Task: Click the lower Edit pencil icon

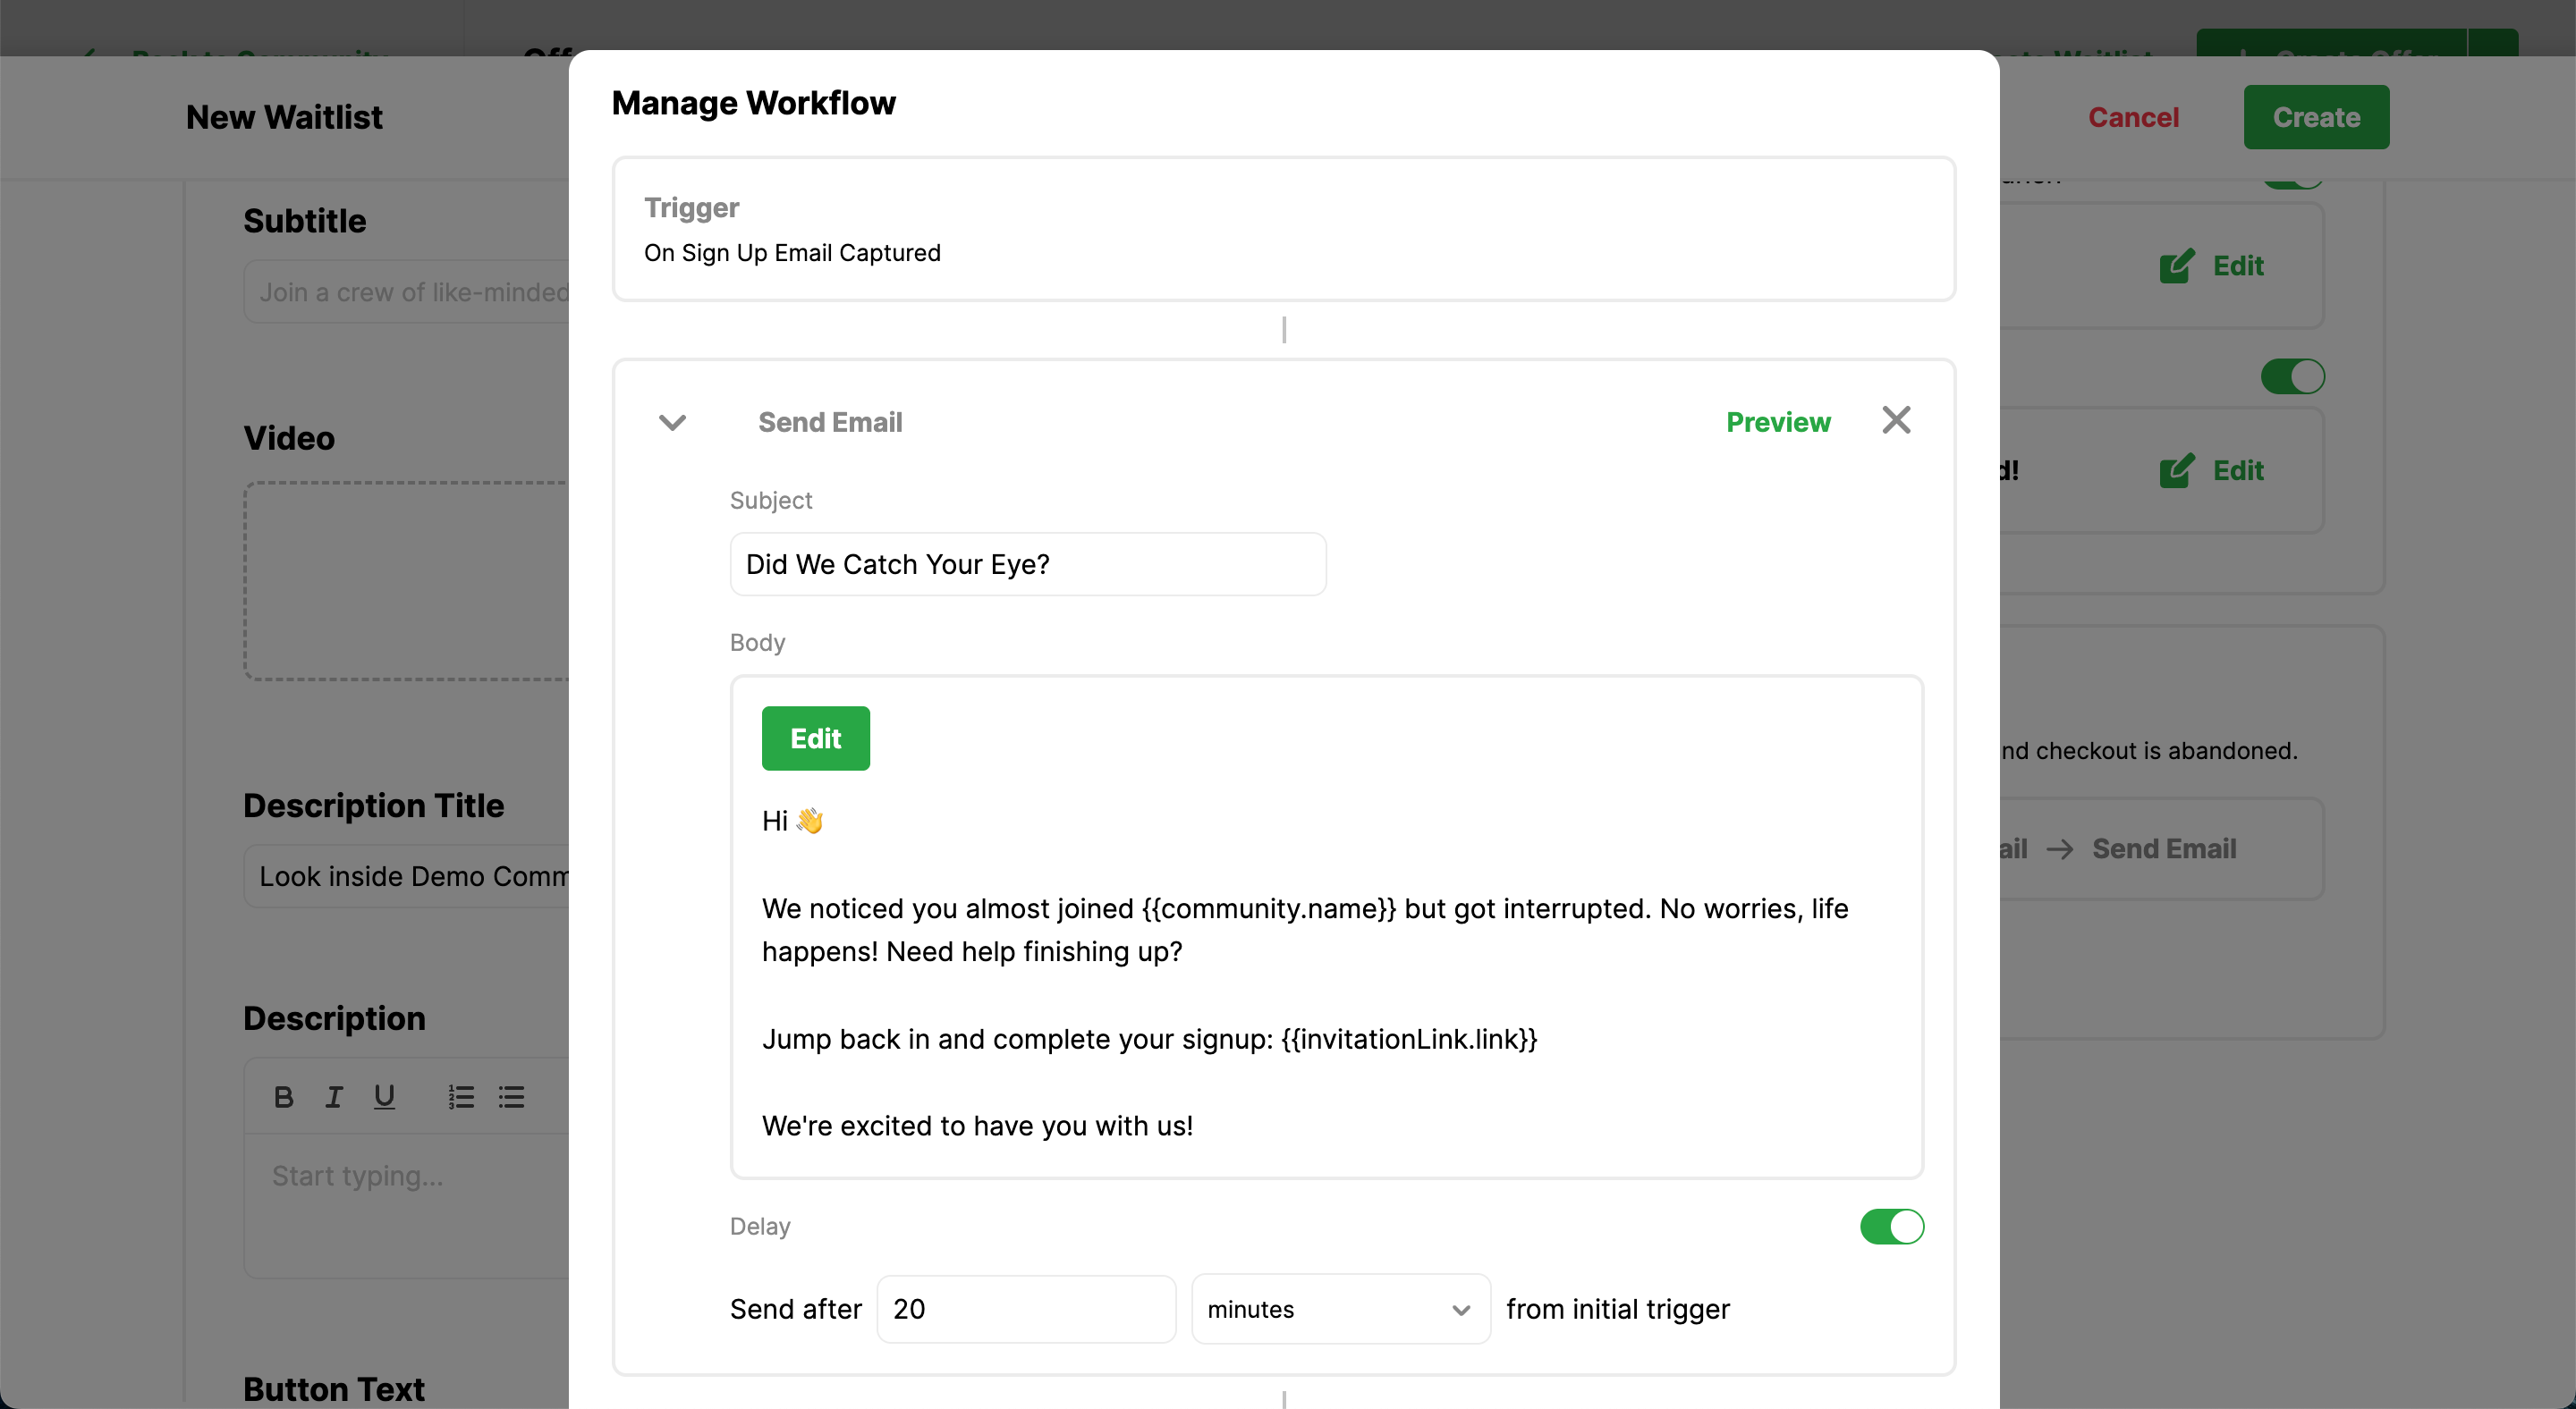Action: tap(2176, 470)
